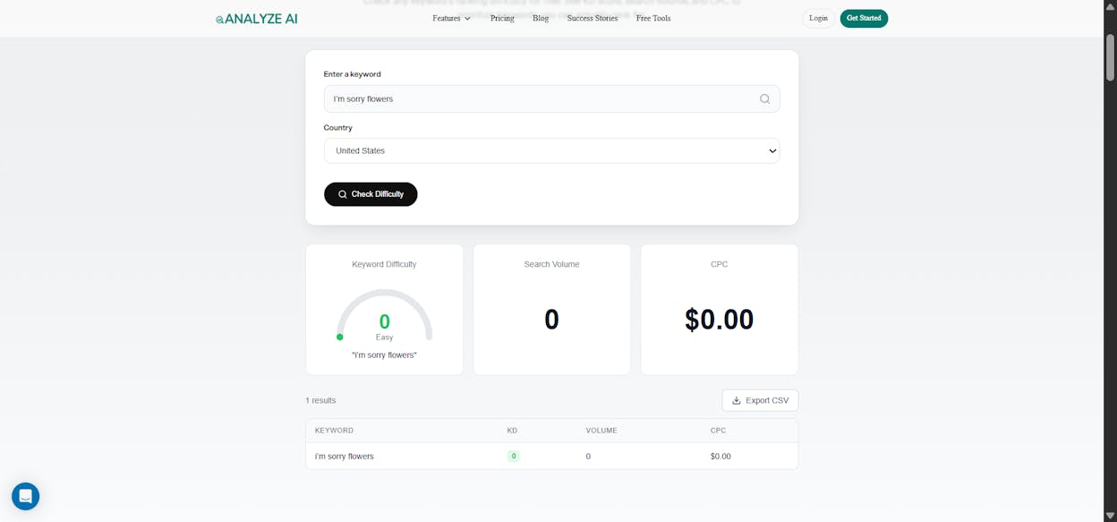Click the search magnifier icon in keyword field
This screenshot has height=522, width=1117.
(x=764, y=98)
